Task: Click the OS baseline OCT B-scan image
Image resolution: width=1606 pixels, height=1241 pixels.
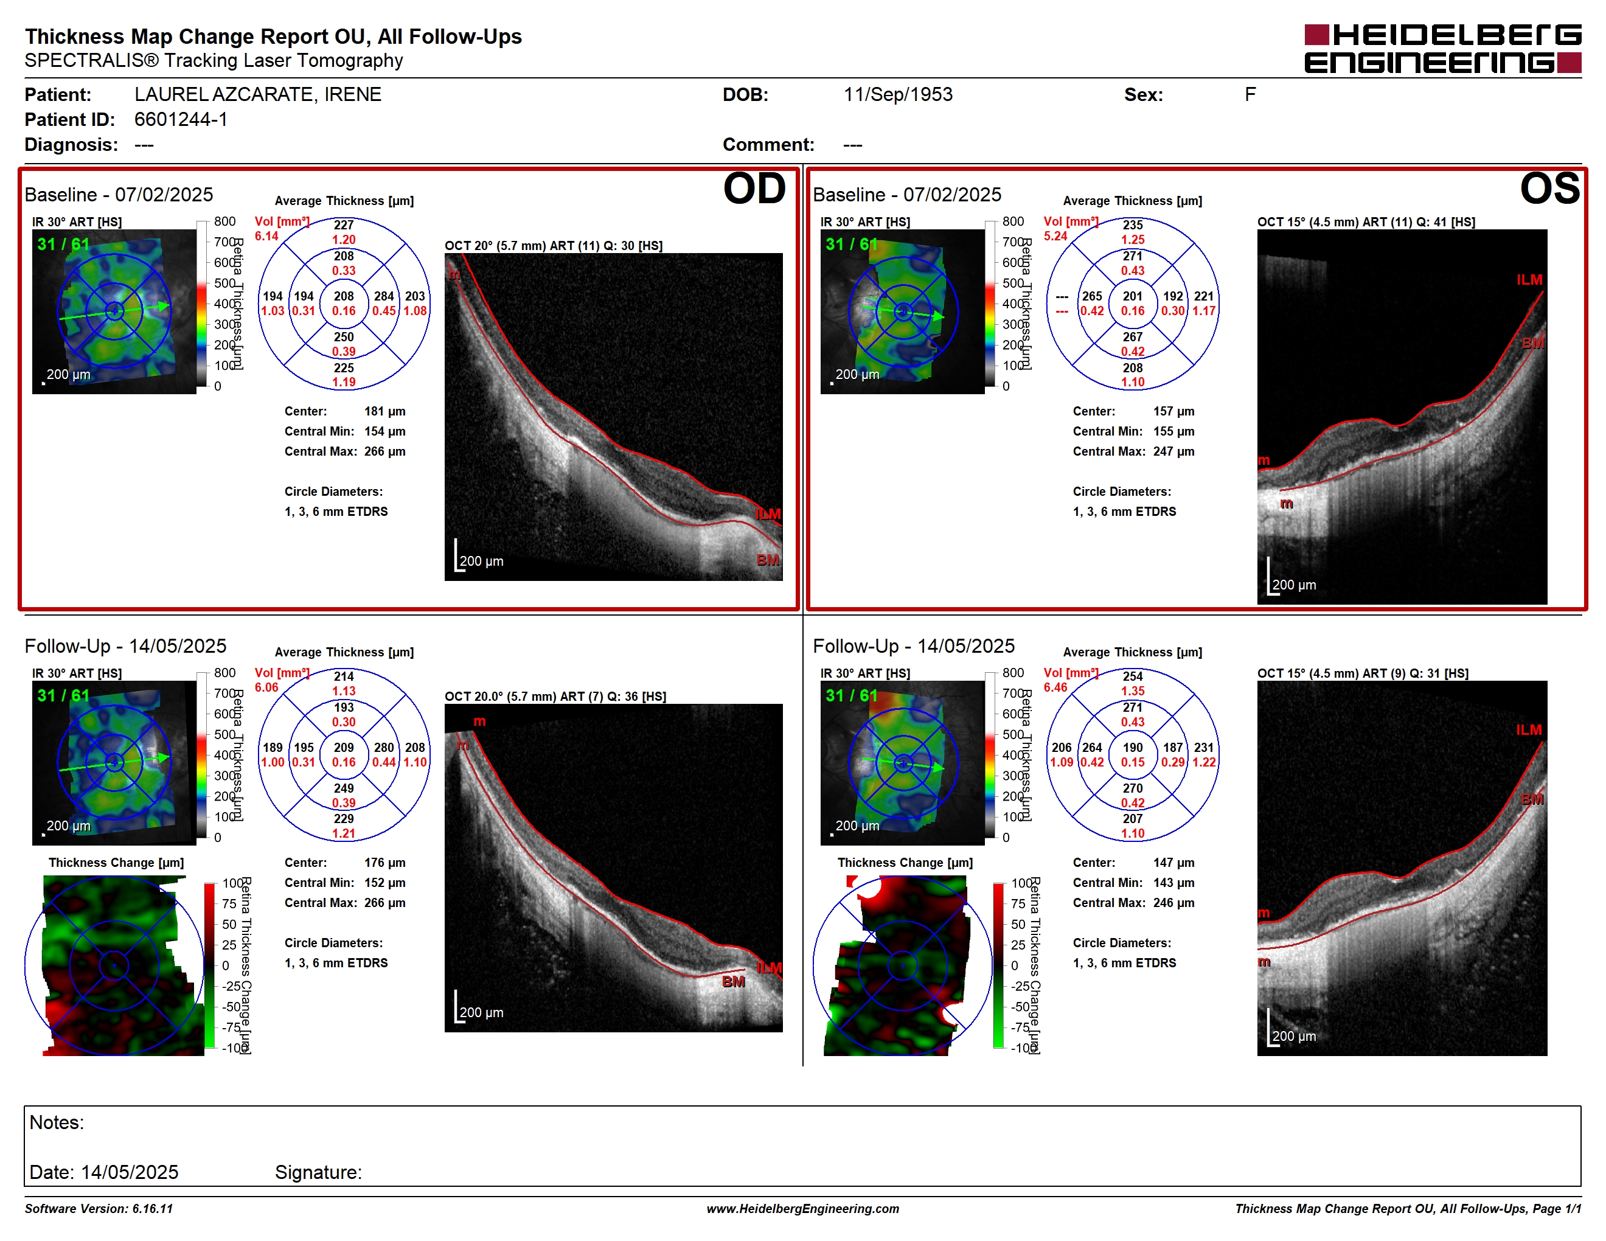Action: 1402,417
